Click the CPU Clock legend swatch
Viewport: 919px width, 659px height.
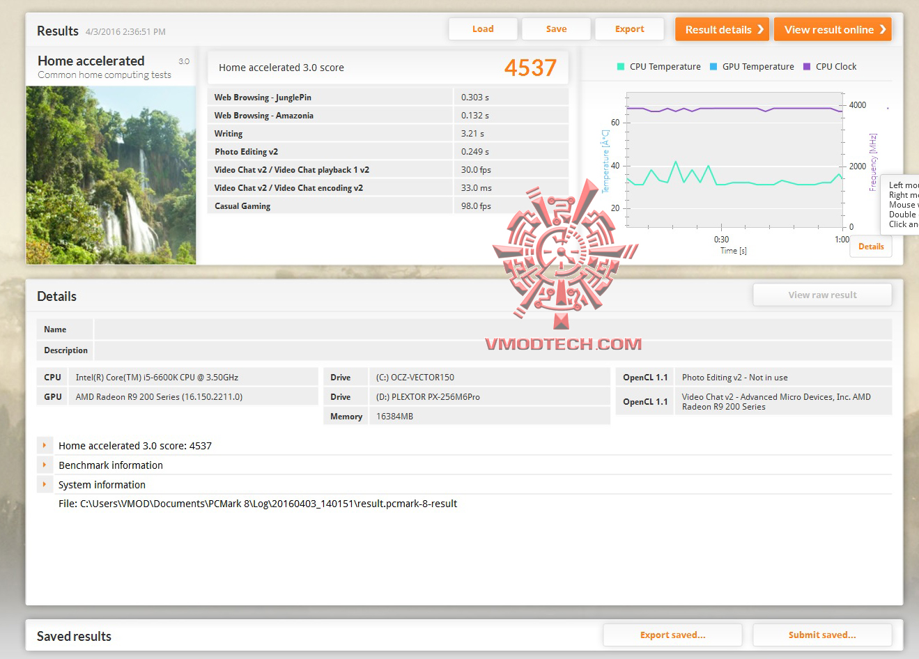coord(807,67)
